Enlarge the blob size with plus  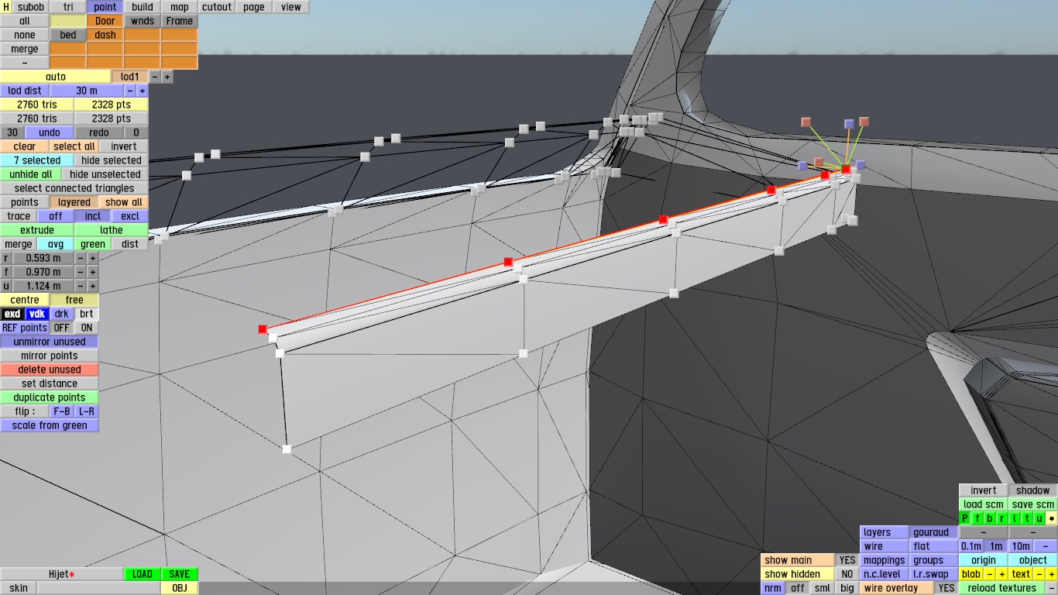[1002, 574]
